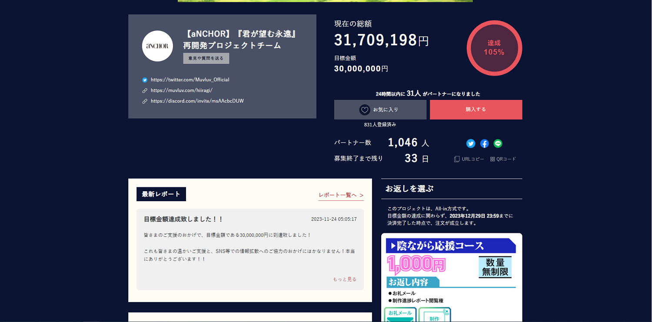Open the twitter.com/Muvluv_Official link

[x=190, y=80]
